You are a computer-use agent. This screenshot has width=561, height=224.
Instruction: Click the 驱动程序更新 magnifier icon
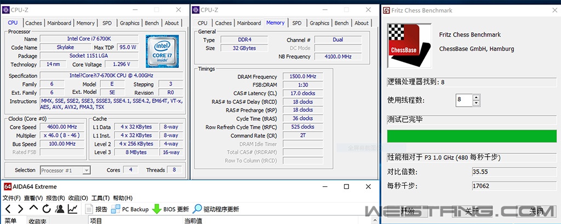click(x=197, y=209)
